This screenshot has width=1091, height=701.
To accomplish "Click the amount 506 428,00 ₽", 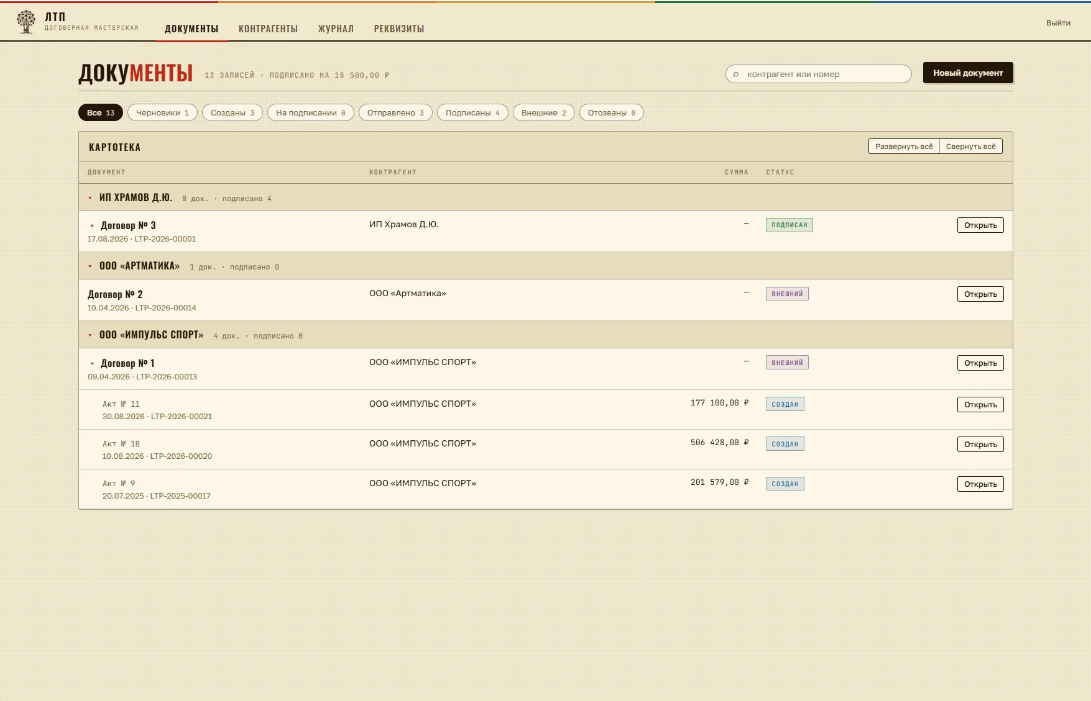I will point(720,443).
